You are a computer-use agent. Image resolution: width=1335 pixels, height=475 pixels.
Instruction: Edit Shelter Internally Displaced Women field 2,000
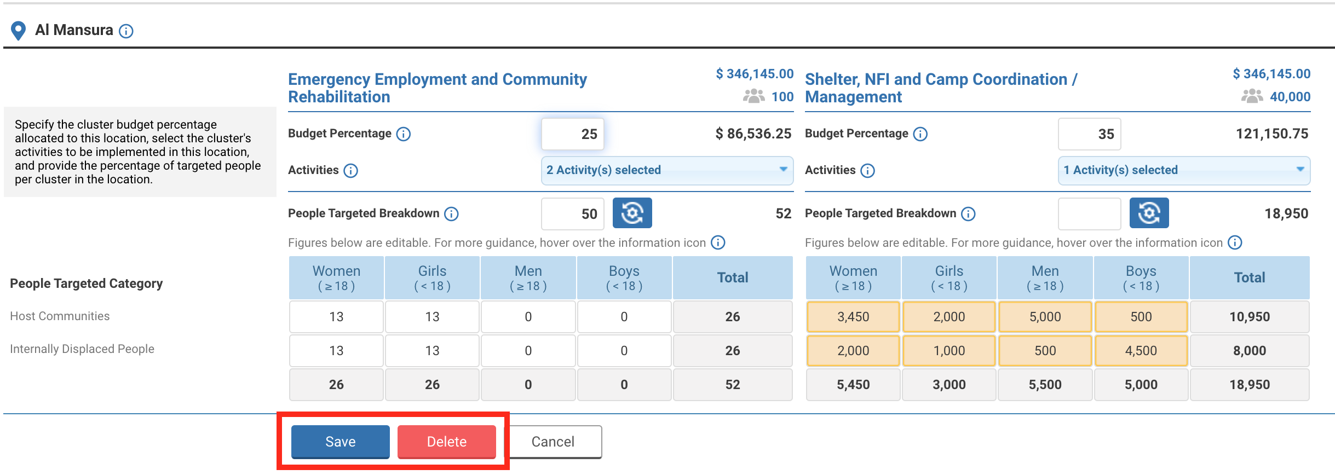point(853,351)
